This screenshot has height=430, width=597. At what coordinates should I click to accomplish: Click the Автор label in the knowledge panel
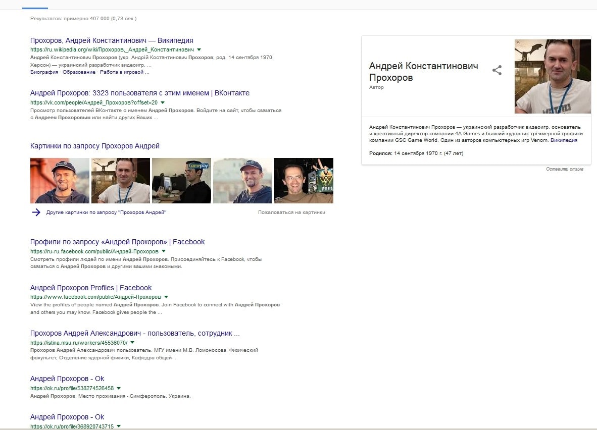pyautogui.click(x=376, y=87)
